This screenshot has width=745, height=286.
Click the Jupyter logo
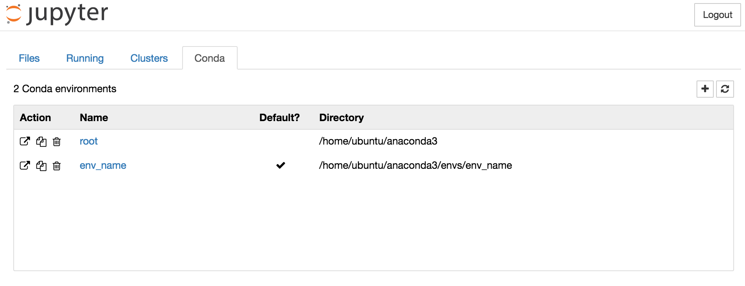point(57,14)
